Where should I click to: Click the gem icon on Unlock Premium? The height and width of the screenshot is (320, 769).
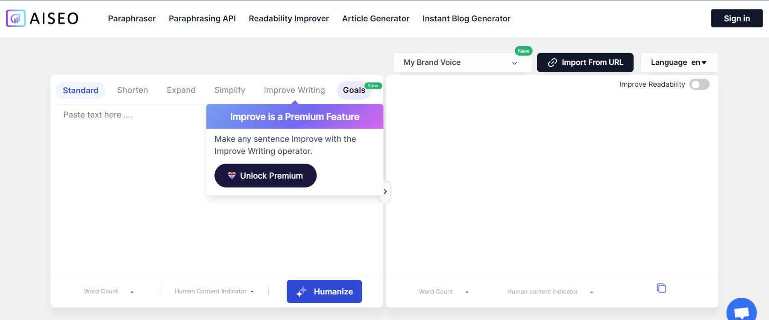pyautogui.click(x=232, y=175)
